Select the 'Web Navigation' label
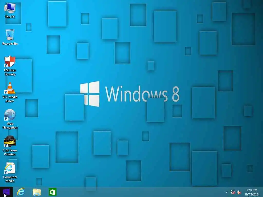263x197 pixels. pos(10,125)
